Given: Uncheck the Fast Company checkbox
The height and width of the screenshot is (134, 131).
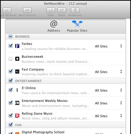Looking at the screenshot, I should point(10,71).
